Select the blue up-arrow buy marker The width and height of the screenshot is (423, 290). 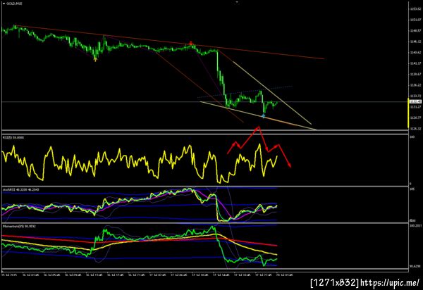point(263,115)
